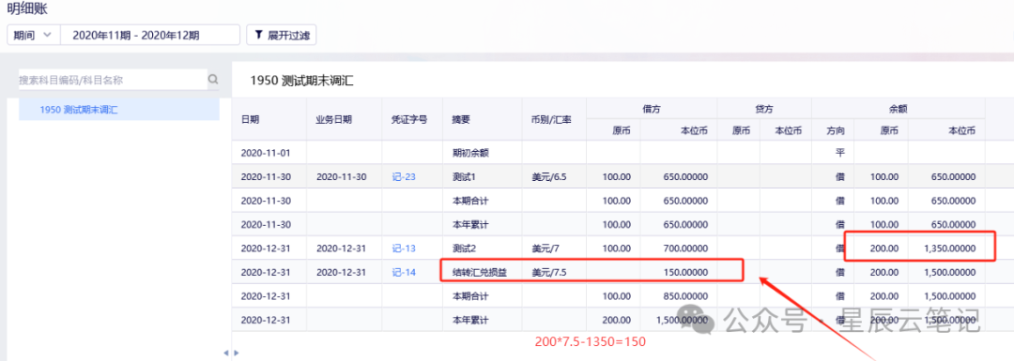This screenshot has height=361, width=1014.
Task: Click the 币别/汇率 column header
Action: click(554, 119)
